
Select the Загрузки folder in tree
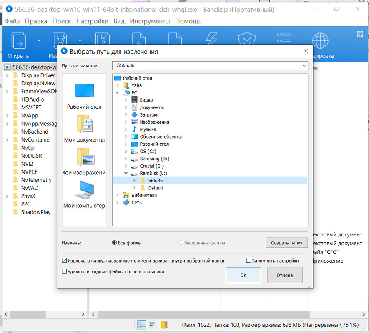[x=149, y=115]
